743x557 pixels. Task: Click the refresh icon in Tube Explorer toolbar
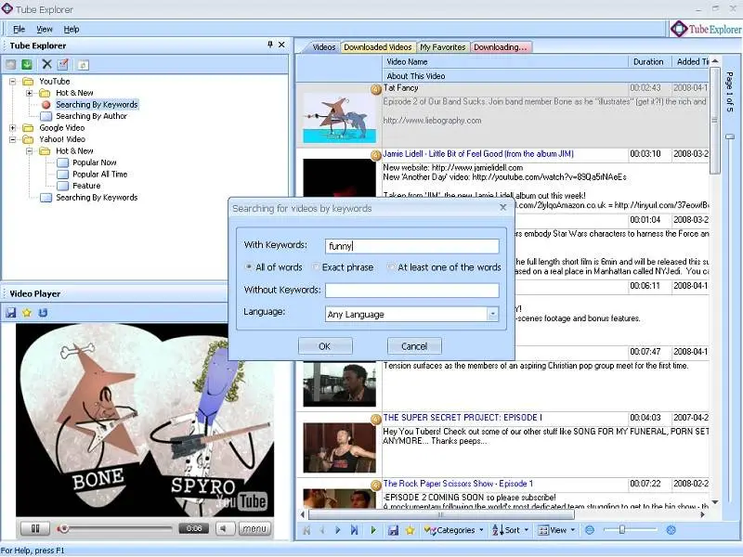(83, 65)
